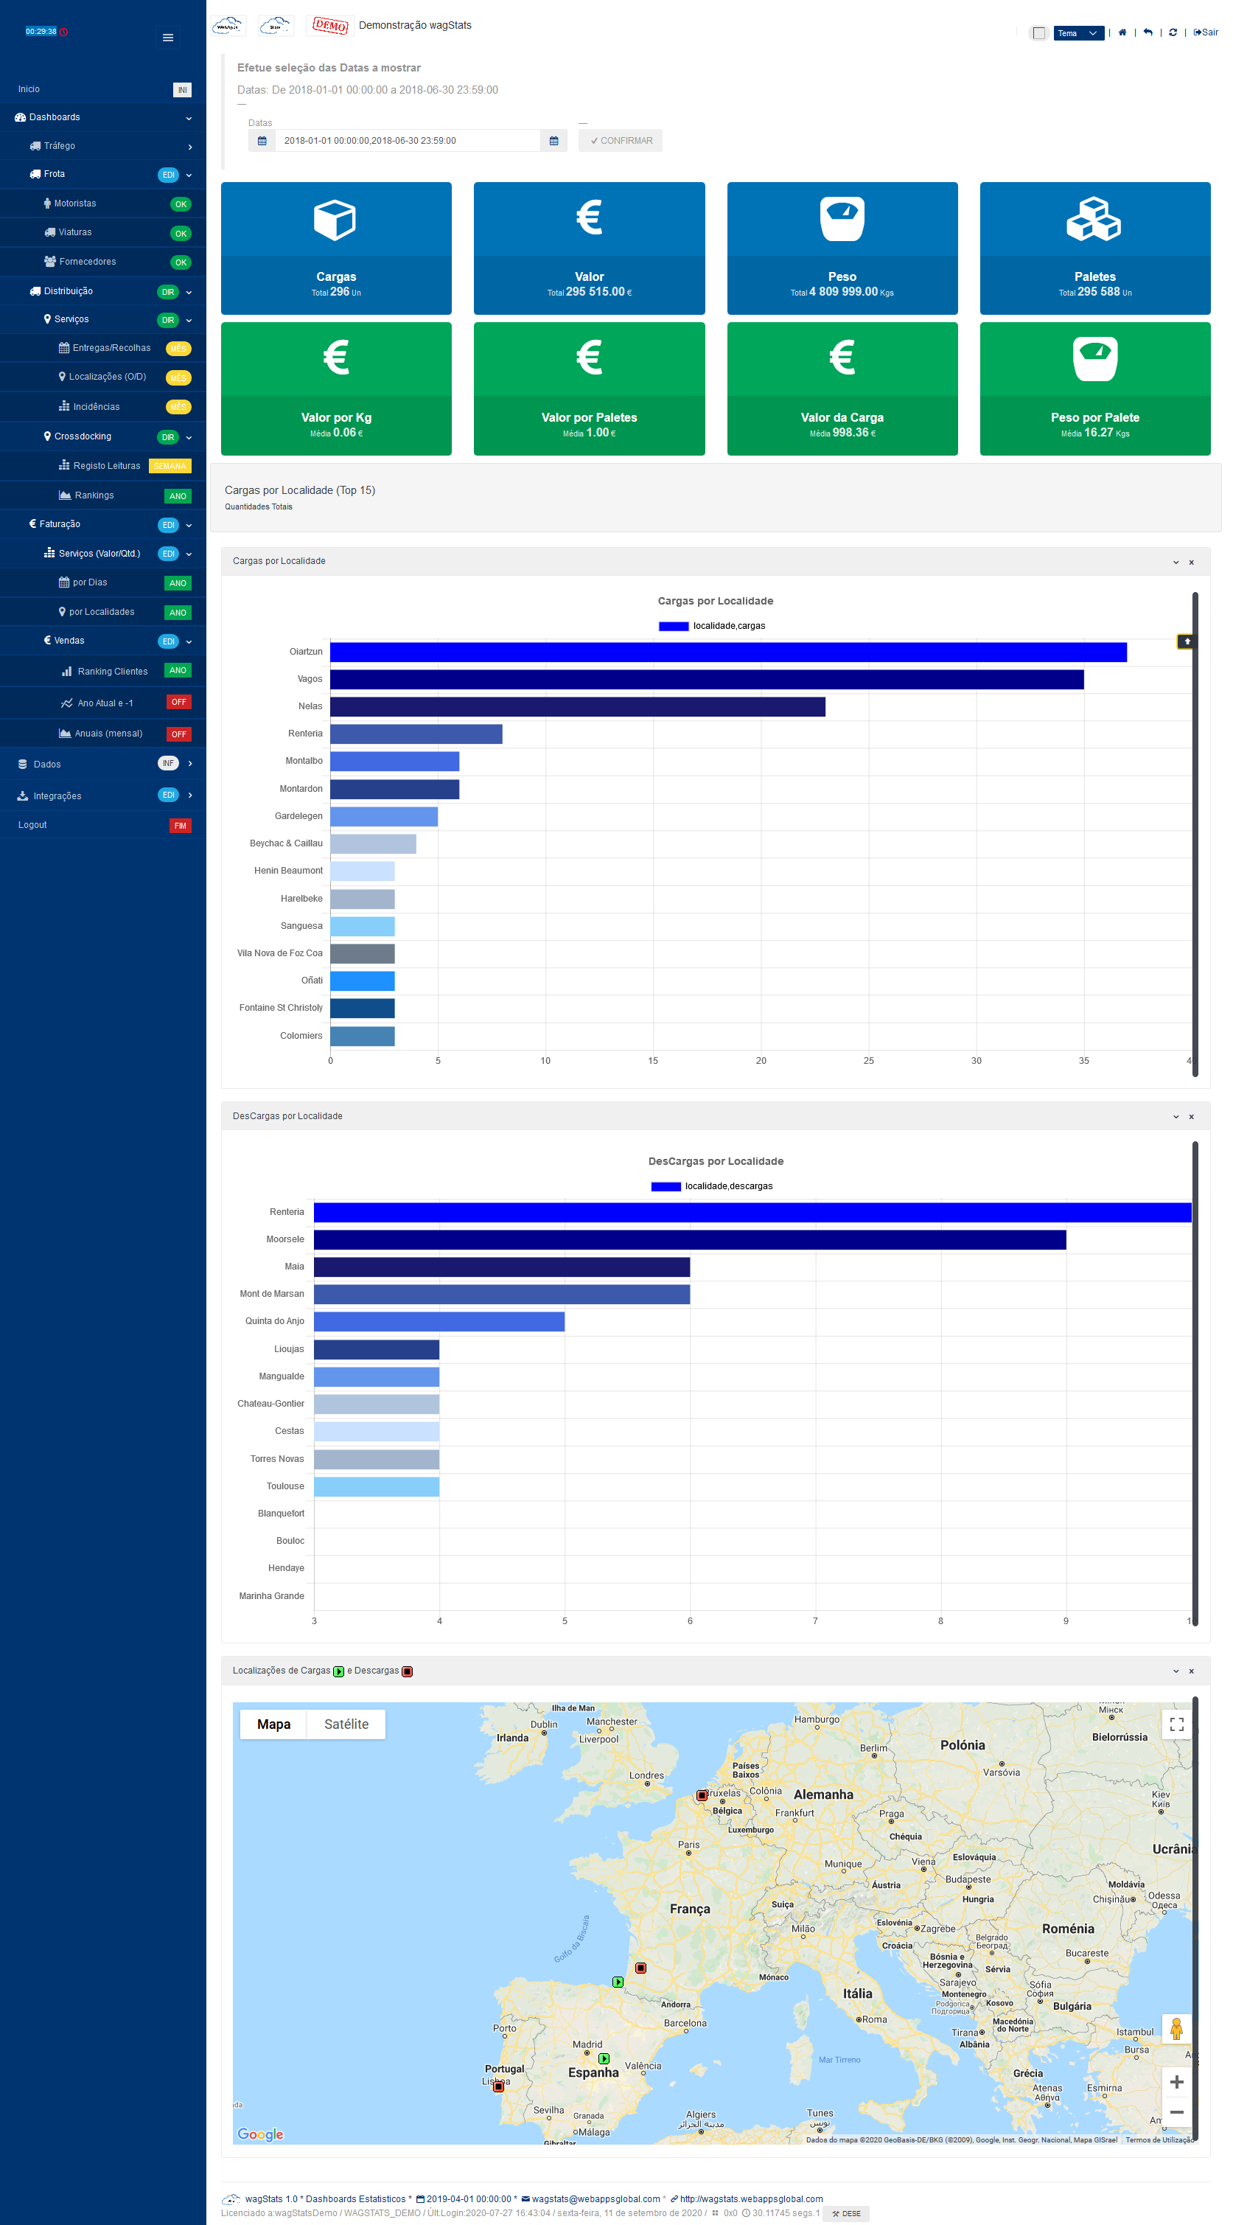
Task: Open Inicio in the sidebar
Action: coord(102,89)
